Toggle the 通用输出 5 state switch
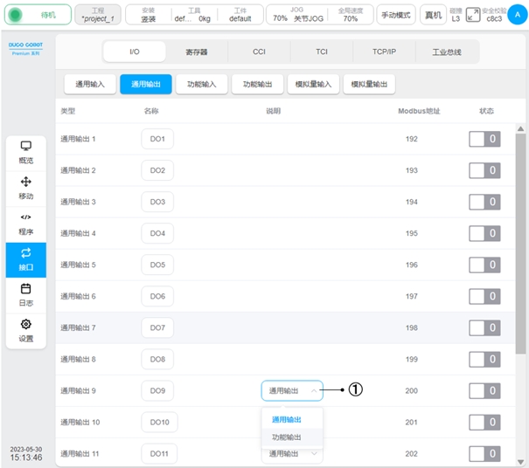The image size is (529, 468). click(x=484, y=265)
